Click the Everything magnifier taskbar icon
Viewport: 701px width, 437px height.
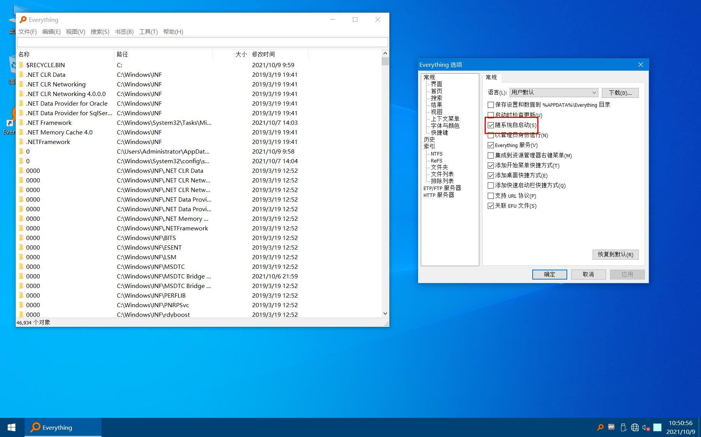coord(35,427)
